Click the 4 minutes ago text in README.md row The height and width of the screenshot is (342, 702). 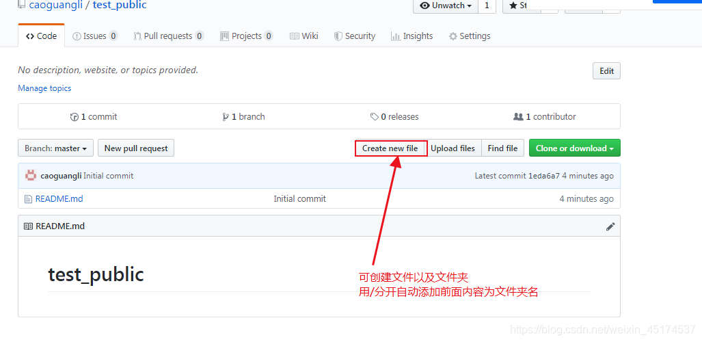point(586,198)
